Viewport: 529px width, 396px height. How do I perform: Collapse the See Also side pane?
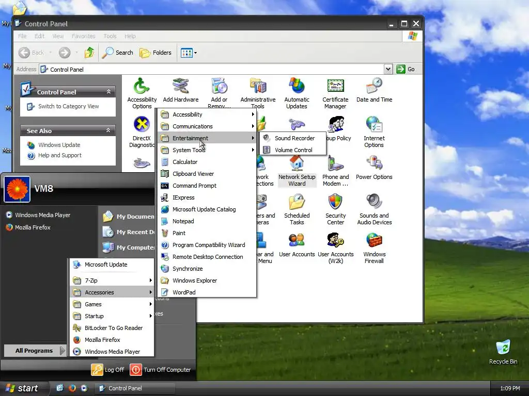pos(108,130)
